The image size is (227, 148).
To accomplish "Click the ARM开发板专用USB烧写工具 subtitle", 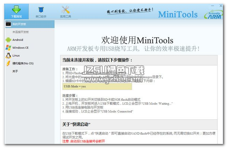I will pos(133,49).
